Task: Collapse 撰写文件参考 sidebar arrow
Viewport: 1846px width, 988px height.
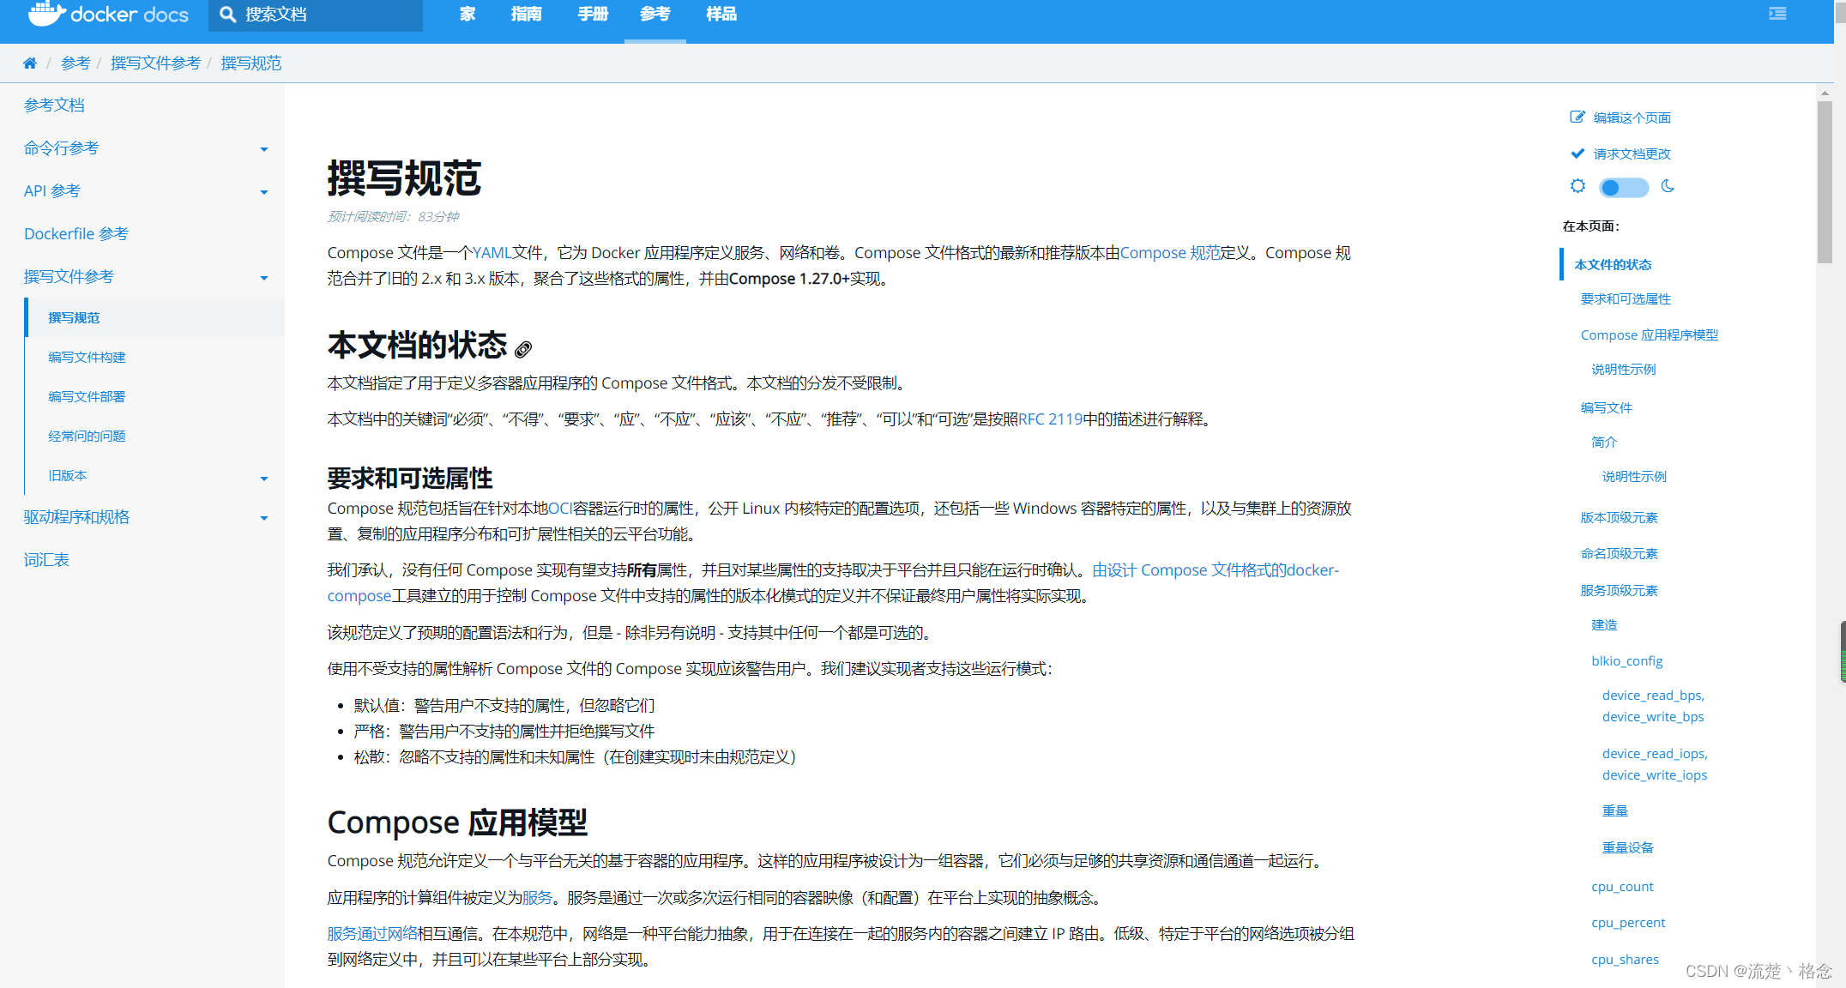Action: click(x=264, y=278)
